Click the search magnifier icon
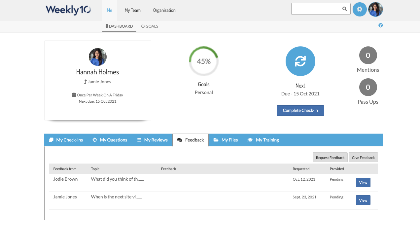The height and width of the screenshot is (231, 420). (344, 9)
